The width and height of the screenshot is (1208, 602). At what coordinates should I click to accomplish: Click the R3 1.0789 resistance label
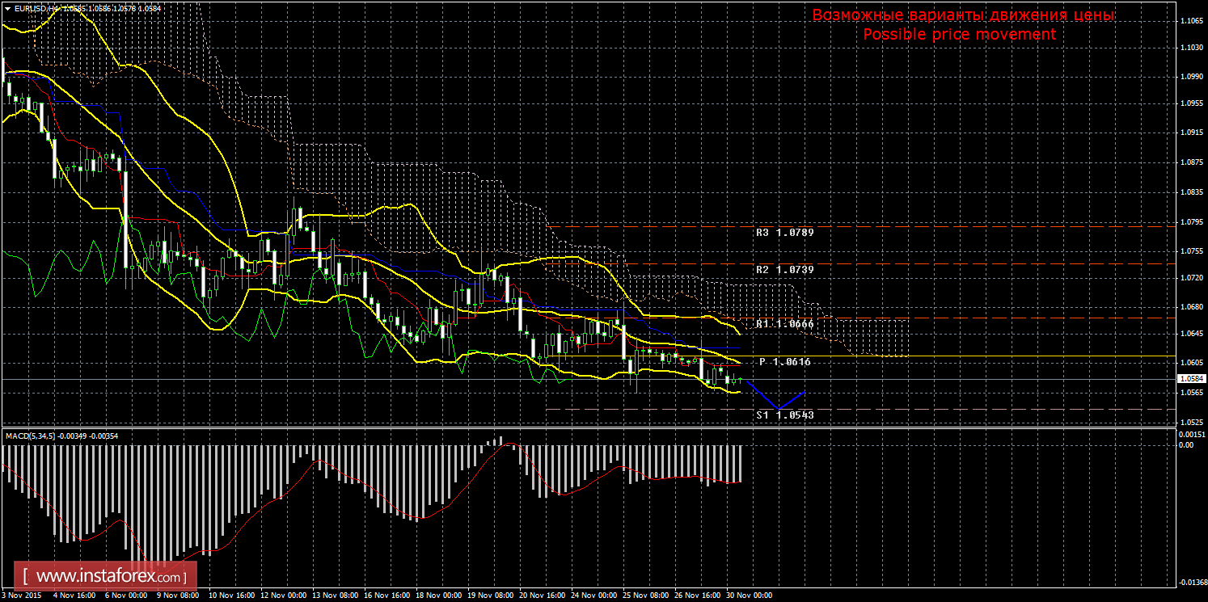coord(784,233)
